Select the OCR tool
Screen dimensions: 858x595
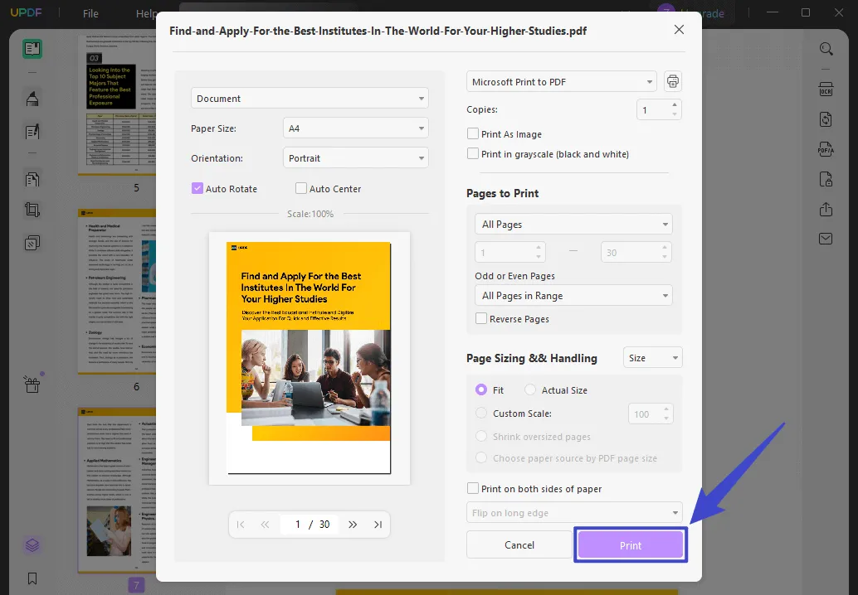pos(826,89)
